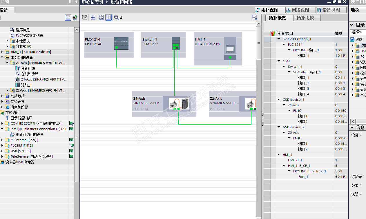Collapse SCALANCE 接口_1 row
366x219 pixels.
pyautogui.click(x=289, y=72)
